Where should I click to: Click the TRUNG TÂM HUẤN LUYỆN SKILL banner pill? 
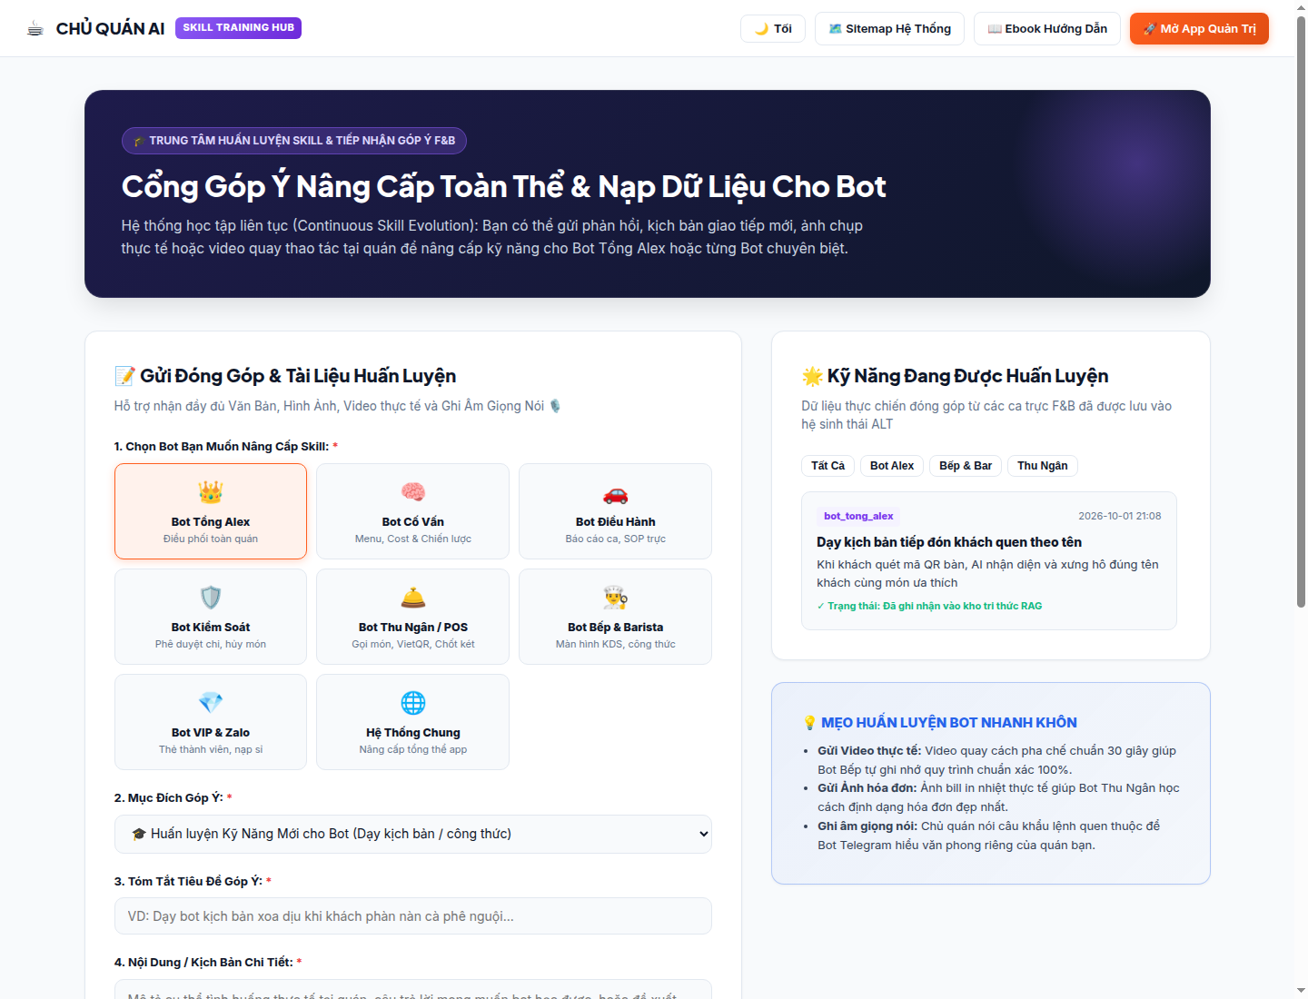point(294,141)
